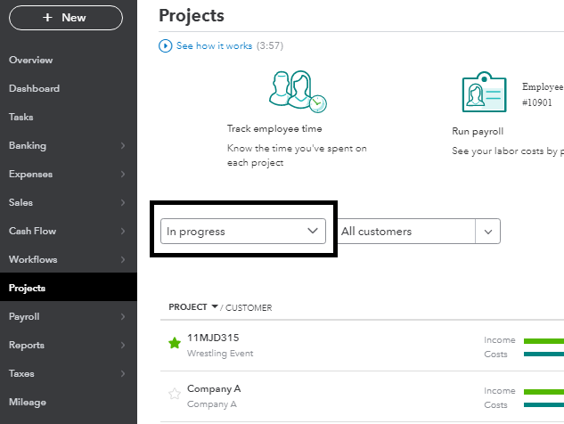Unfavorite the 11MJD315 project green star

coord(175,344)
